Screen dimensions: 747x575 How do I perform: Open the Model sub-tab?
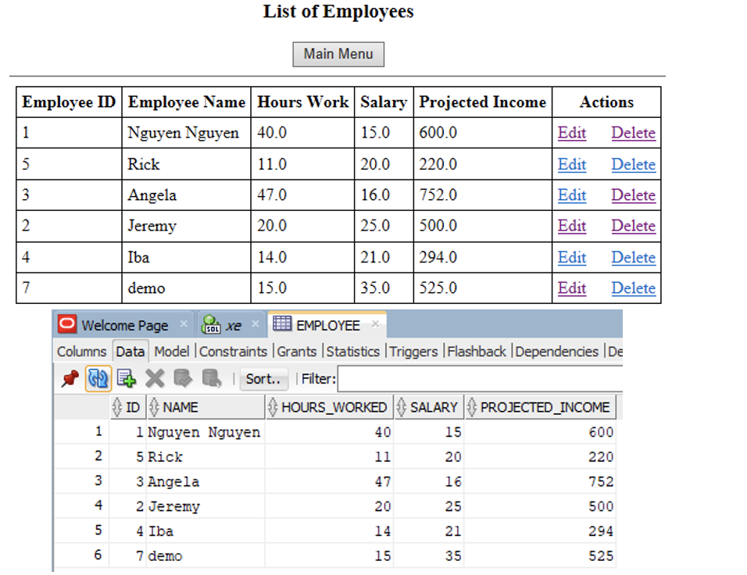coord(171,352)
